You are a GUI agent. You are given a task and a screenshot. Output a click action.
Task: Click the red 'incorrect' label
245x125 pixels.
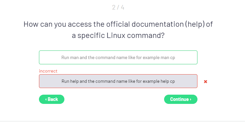pyautogui.click(x=48, y=71)
